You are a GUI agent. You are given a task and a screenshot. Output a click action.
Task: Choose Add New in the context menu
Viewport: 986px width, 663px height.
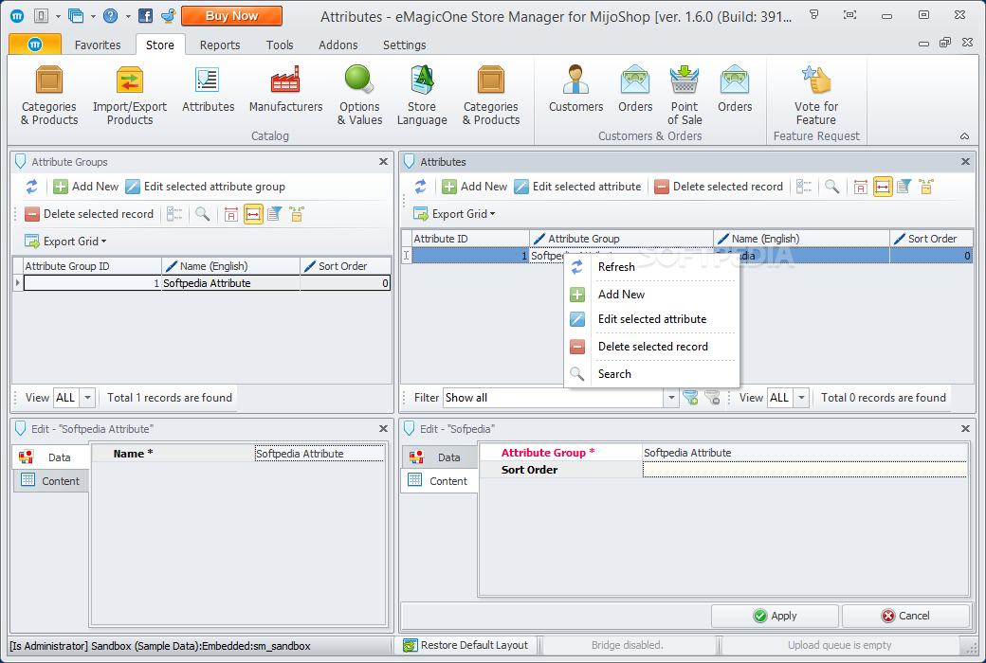click(652, 295)
